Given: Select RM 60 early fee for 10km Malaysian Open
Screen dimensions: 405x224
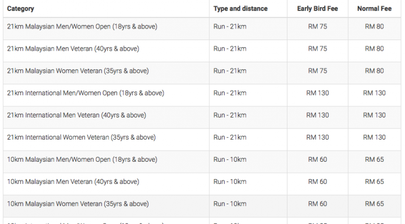Looking at the screenshot, I should (x=318, y=159).
